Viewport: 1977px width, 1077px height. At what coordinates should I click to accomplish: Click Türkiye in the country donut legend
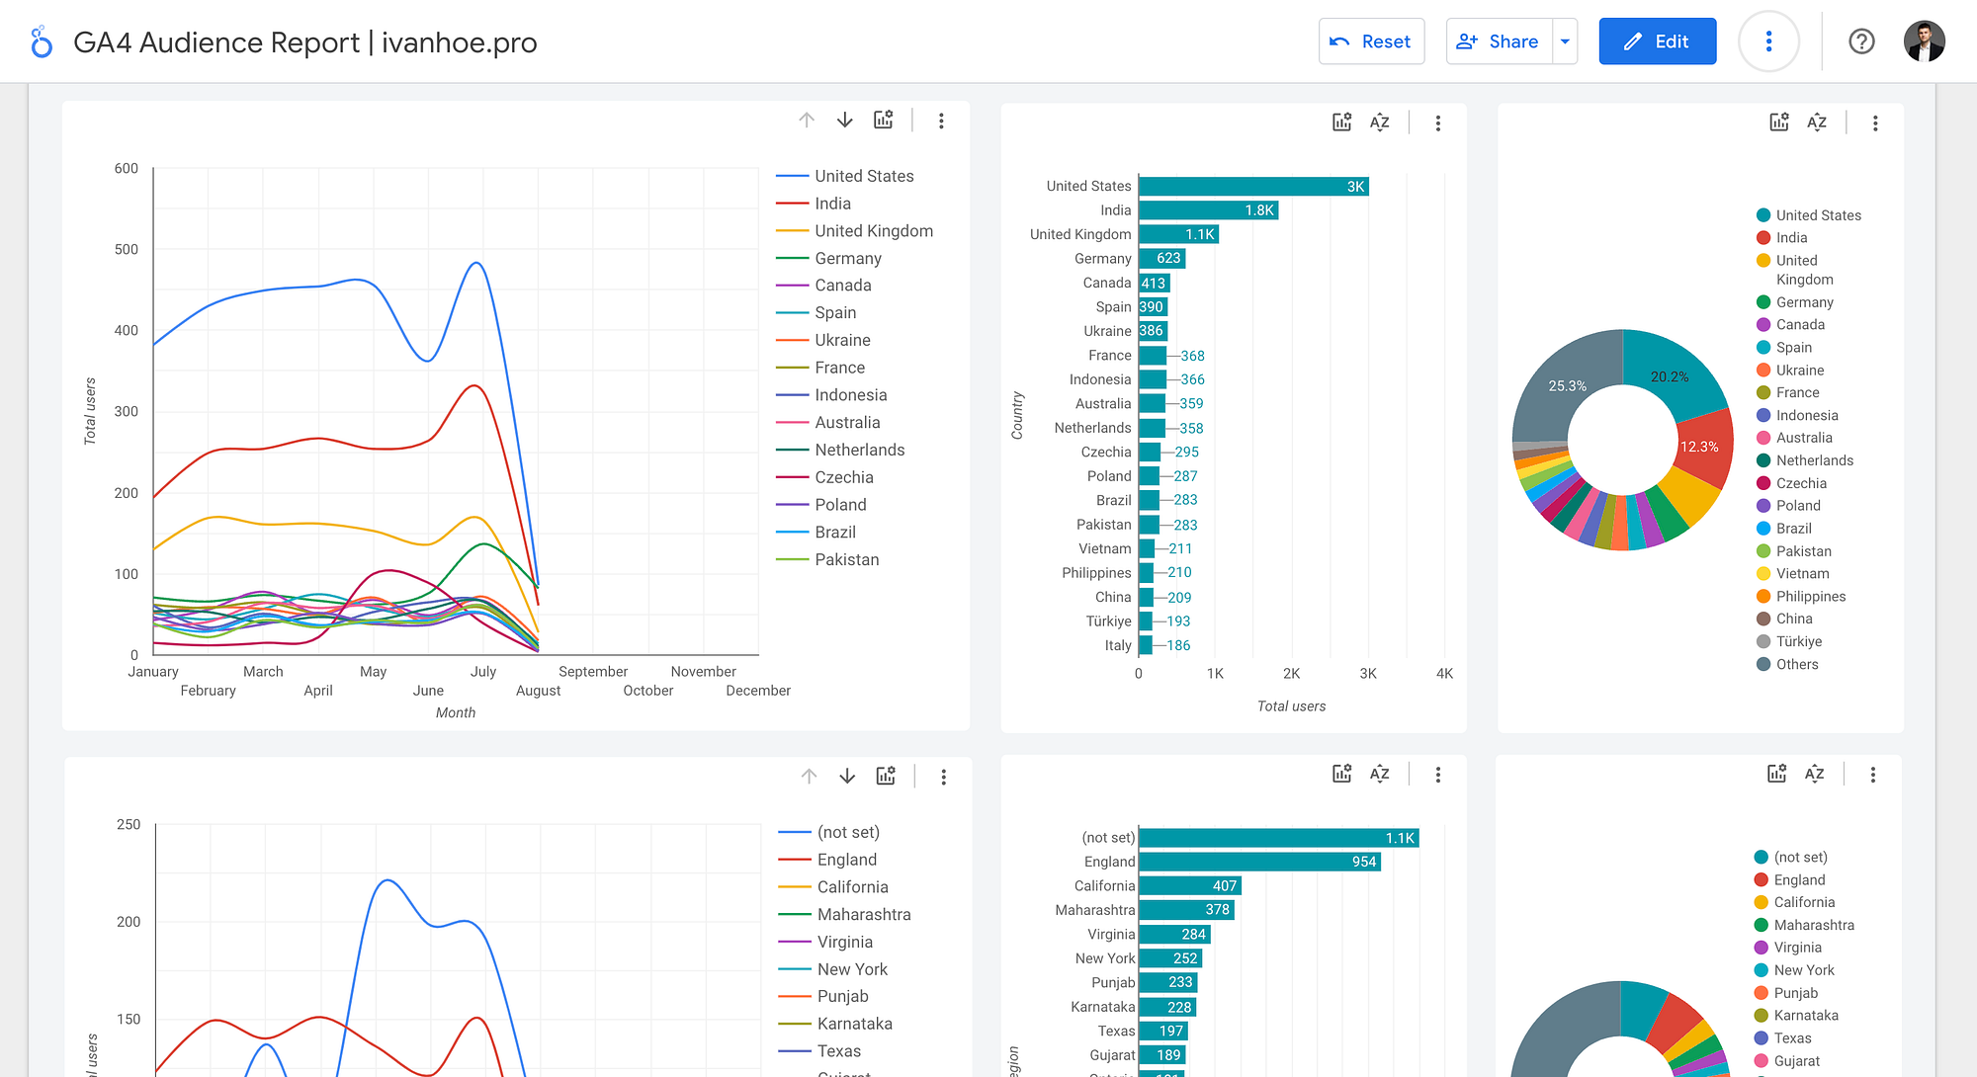coord(1799,641)
